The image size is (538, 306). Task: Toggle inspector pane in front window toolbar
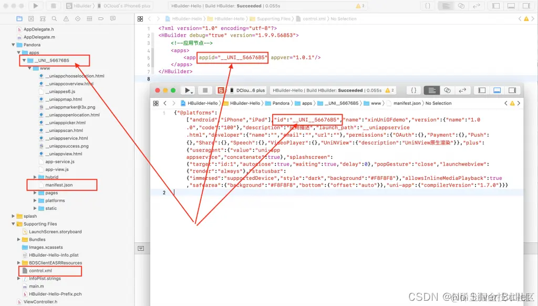[512, 90]
